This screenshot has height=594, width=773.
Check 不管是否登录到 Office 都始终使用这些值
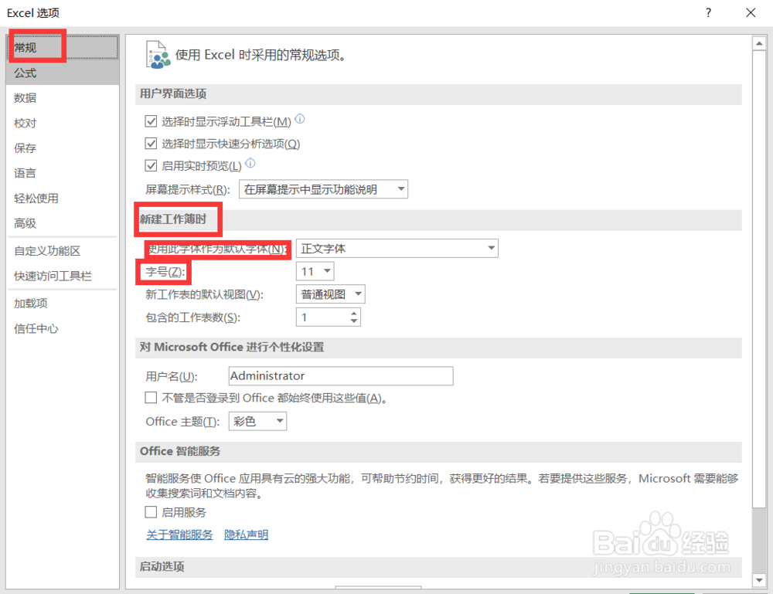[x=151, y=398]
